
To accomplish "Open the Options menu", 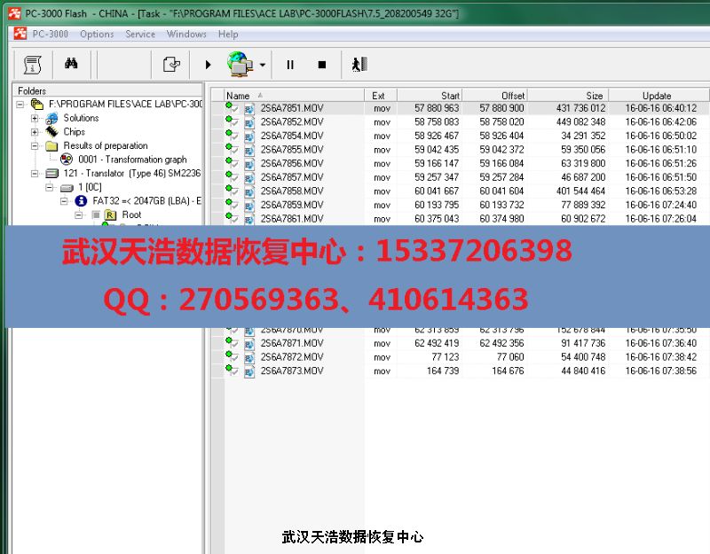I will [x=97, y=35].
